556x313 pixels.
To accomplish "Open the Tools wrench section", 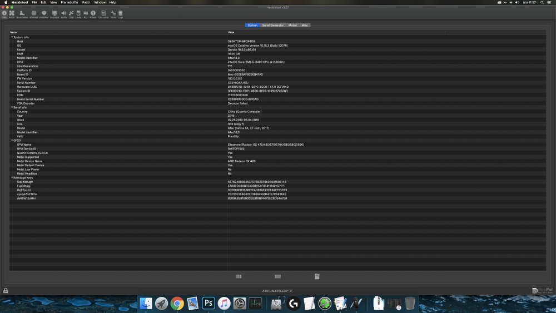I will 113,14.
